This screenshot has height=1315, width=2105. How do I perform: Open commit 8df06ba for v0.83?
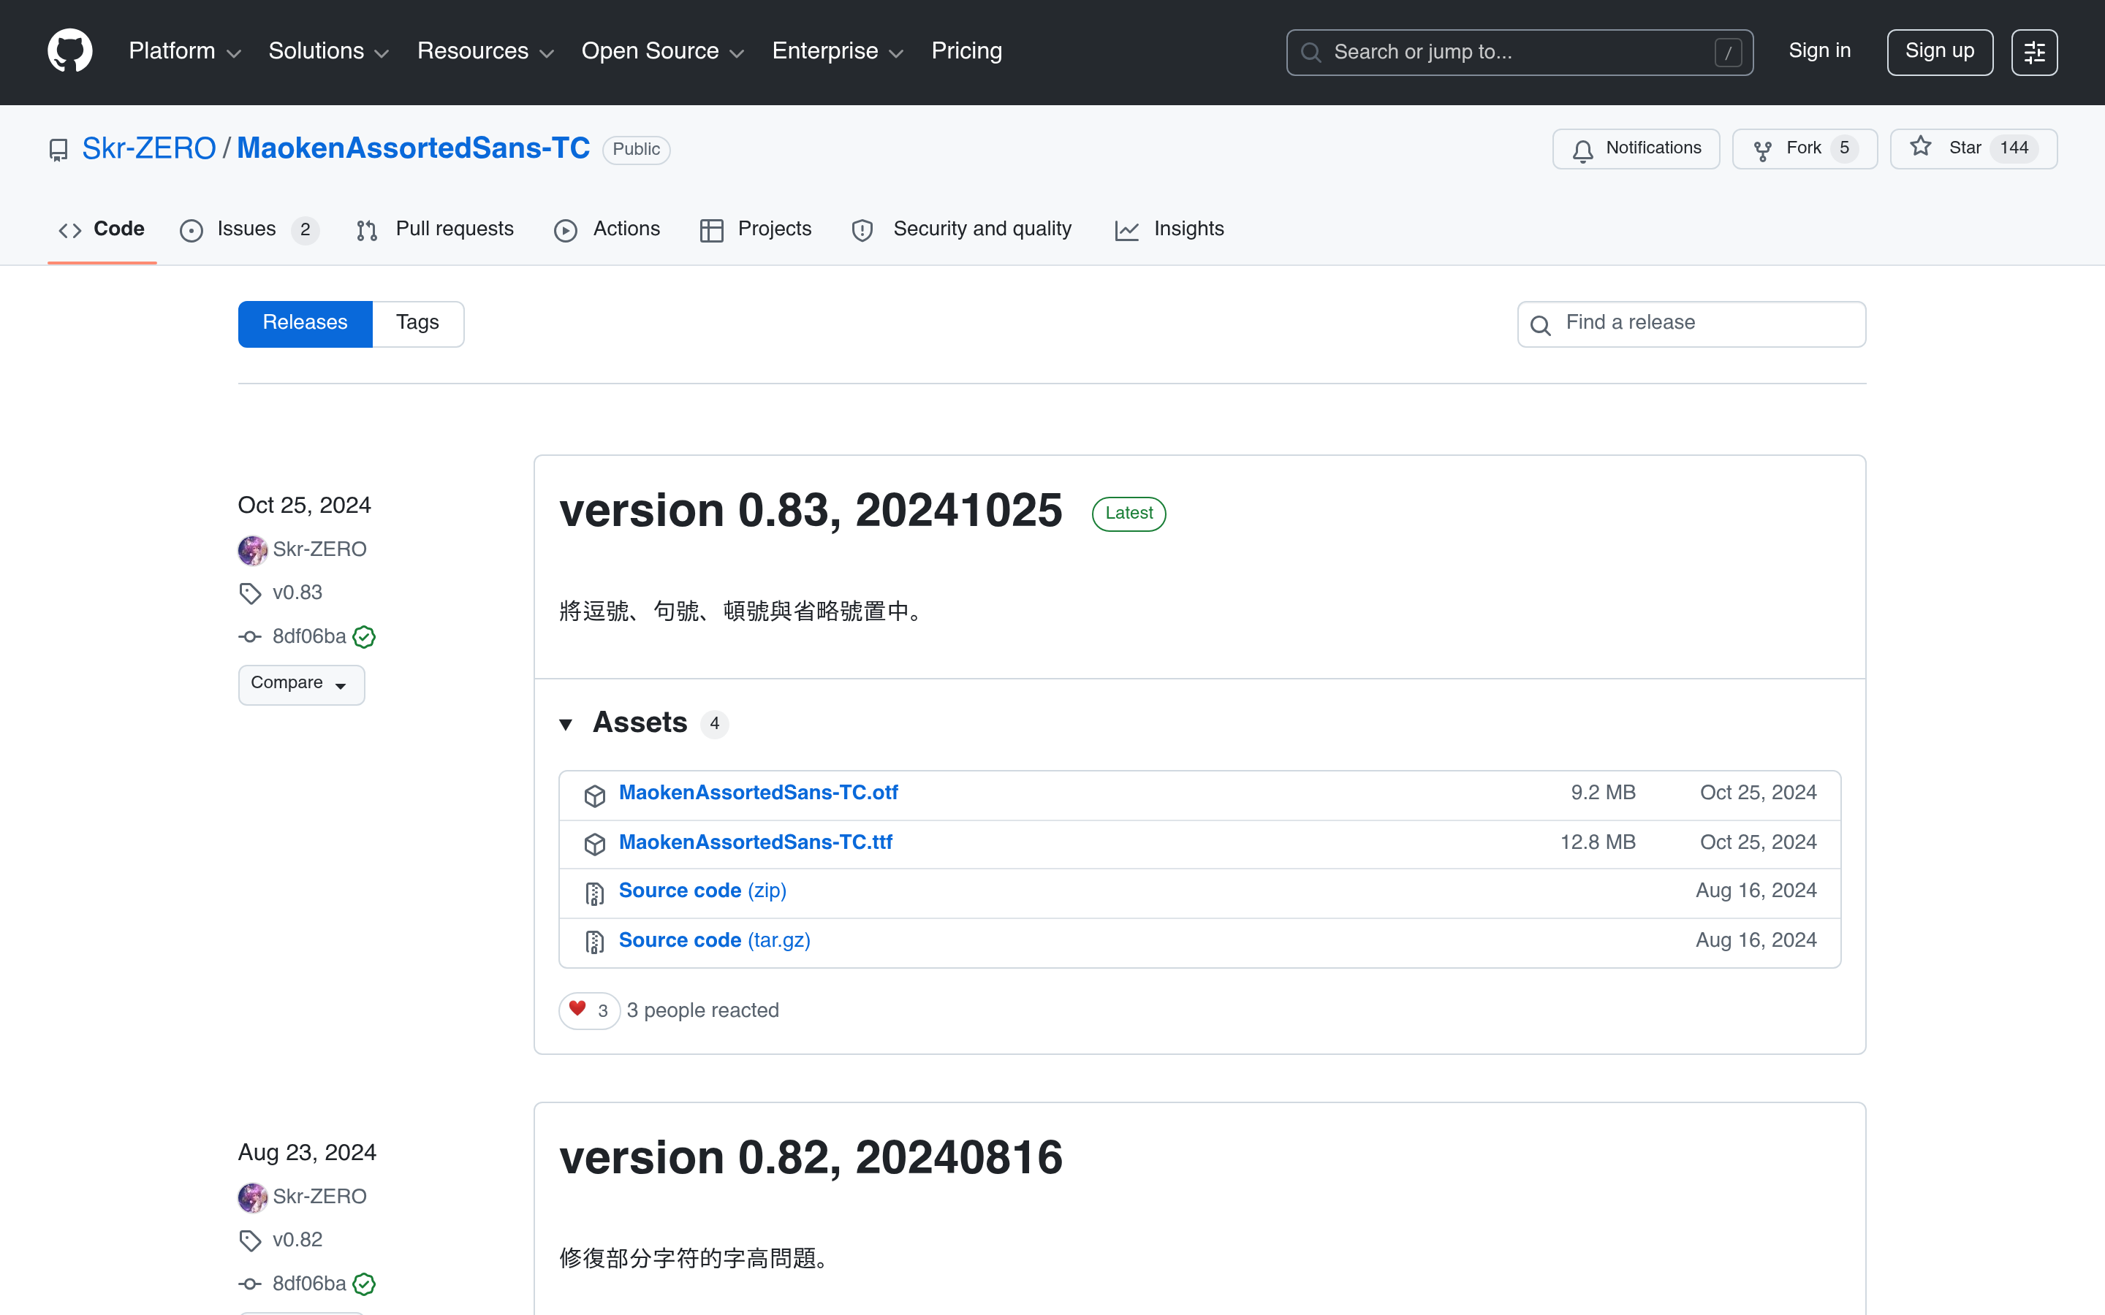point(308,636)
